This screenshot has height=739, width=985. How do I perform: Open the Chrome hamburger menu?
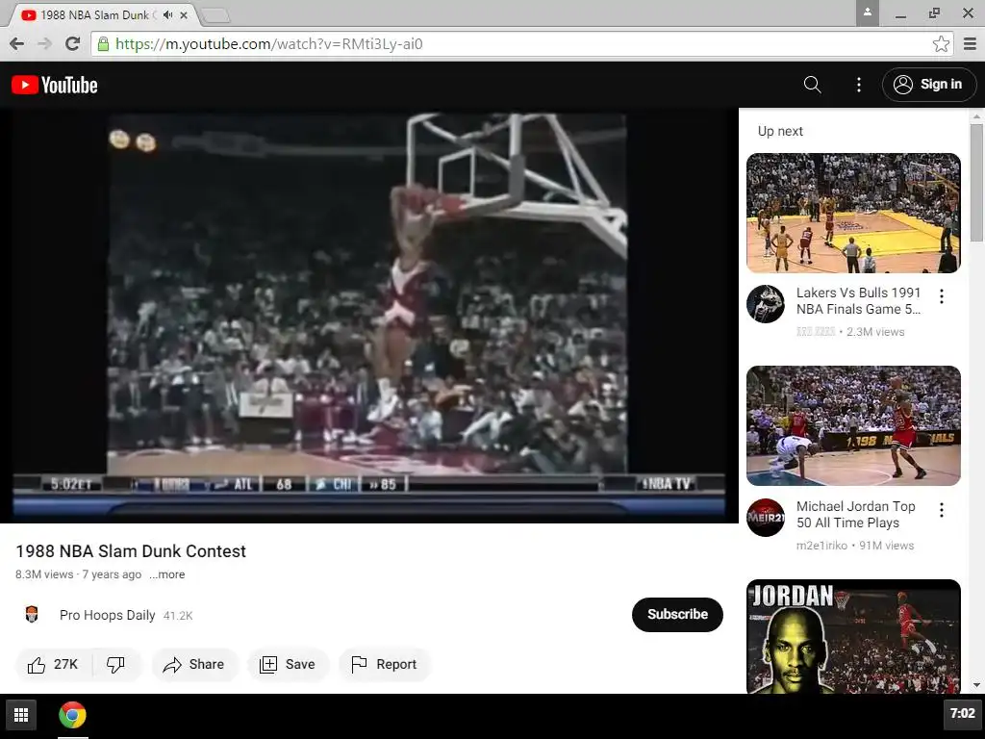(x=970, y=43)
